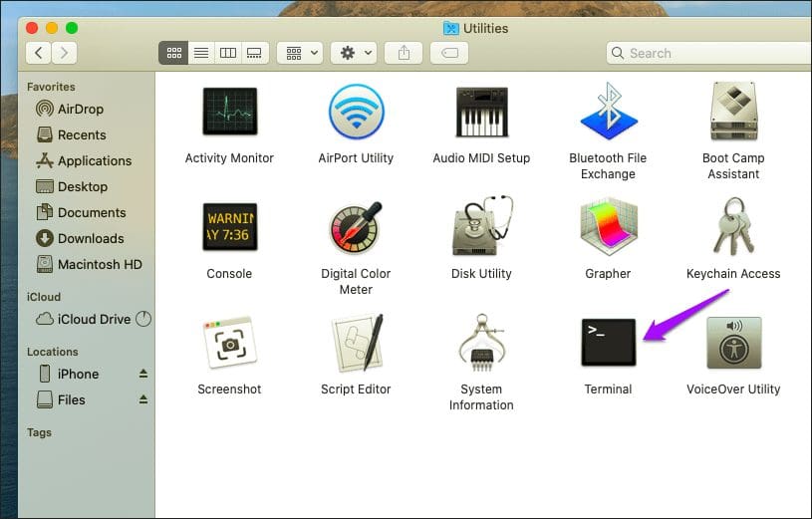Open the System Information icon

coord(481,343)
